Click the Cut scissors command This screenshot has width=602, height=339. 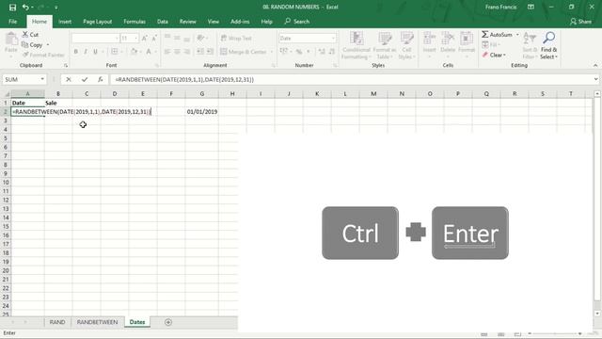click(30, 35)
